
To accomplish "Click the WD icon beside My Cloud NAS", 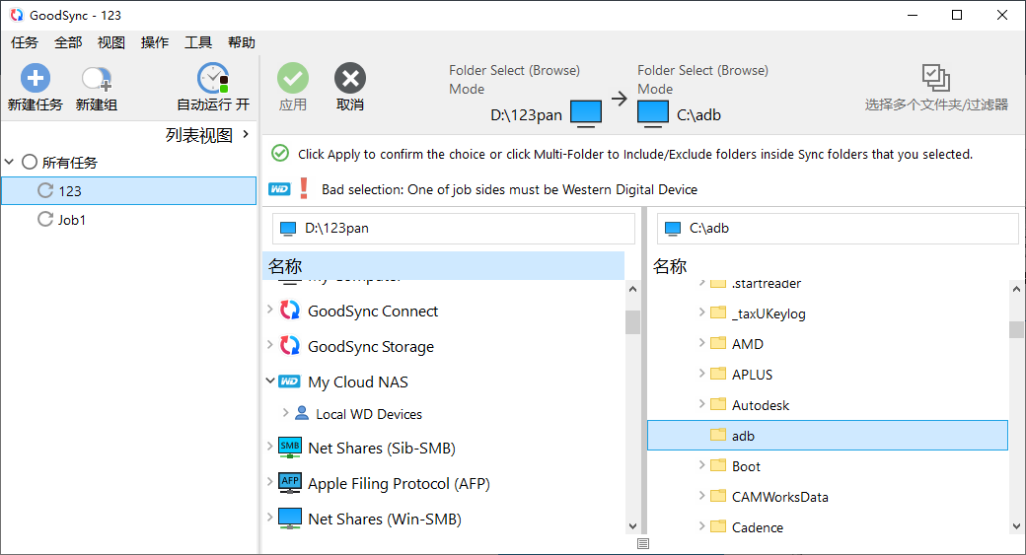I will [289, 382].
